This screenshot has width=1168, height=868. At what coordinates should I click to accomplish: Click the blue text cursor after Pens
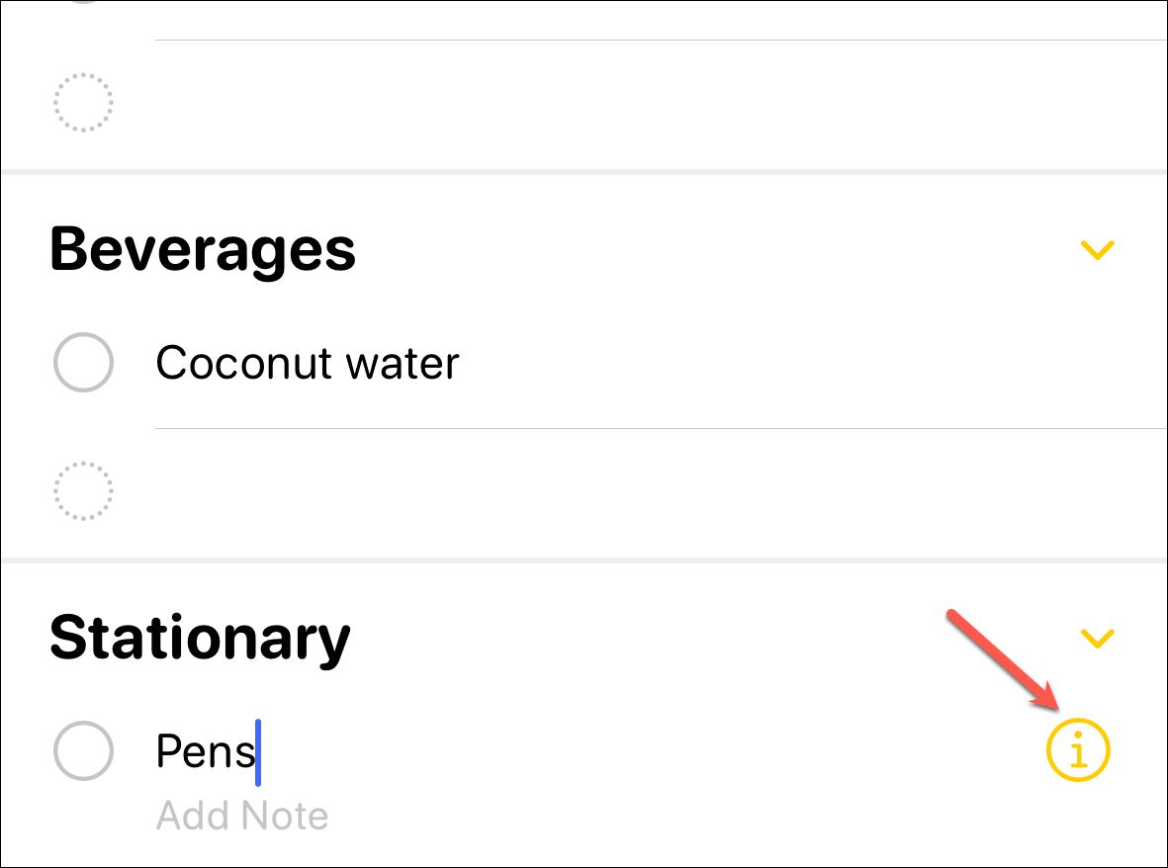258,752
